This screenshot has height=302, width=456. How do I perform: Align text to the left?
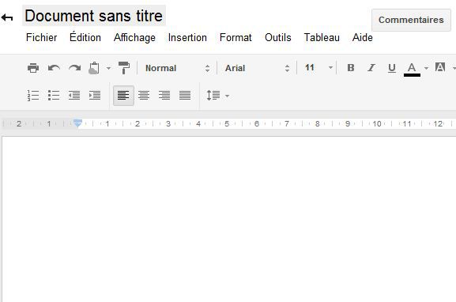point(123,96)
